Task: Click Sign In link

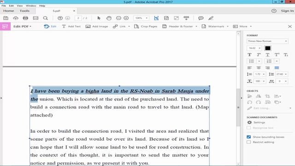Action: pos(287,11)
